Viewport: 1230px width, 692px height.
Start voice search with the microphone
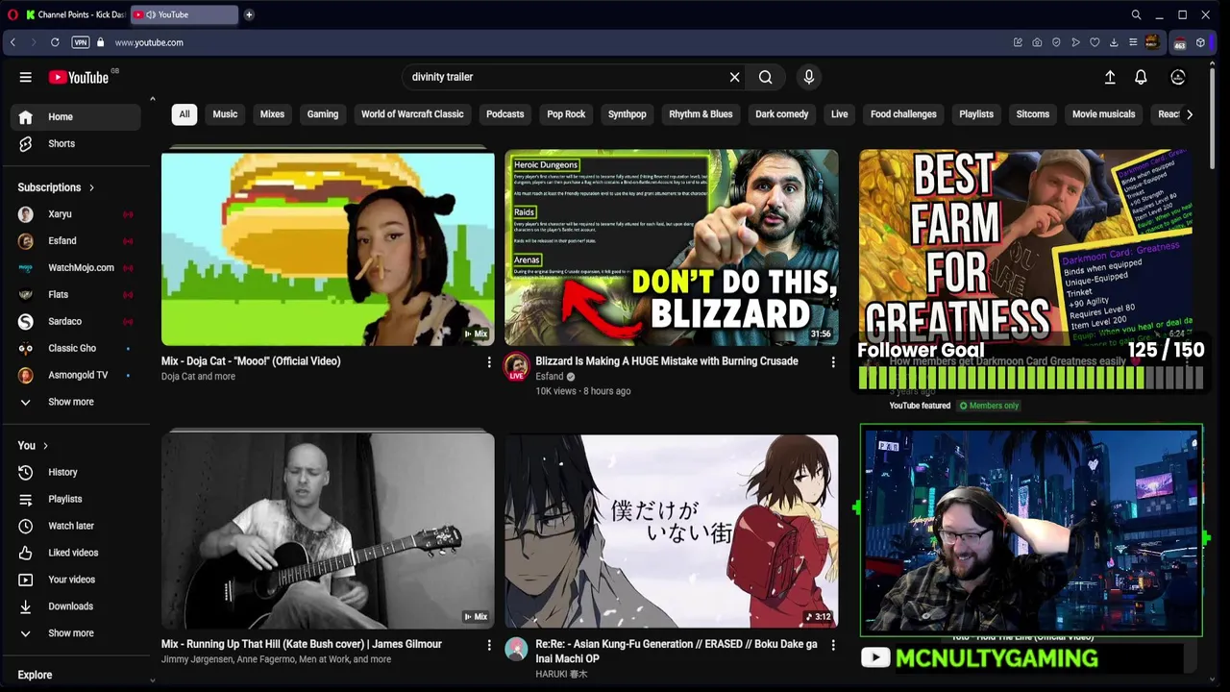click(809, 77)
